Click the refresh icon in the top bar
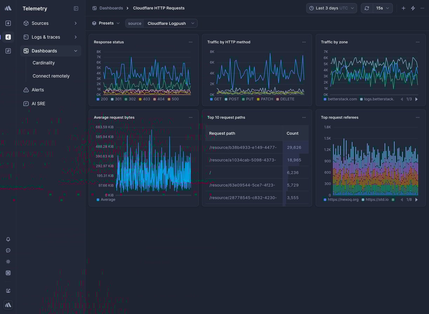 [367, 8]
